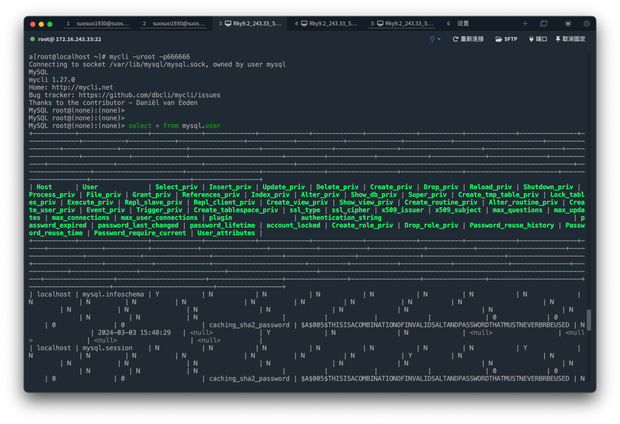Click the 重新连接 reconnect button
The image size is (620, 424).
[468, 39]
